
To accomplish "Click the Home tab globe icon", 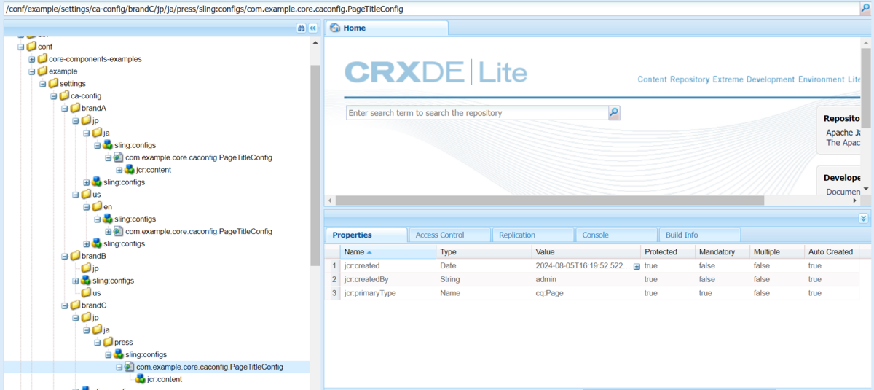I will 335,28.
